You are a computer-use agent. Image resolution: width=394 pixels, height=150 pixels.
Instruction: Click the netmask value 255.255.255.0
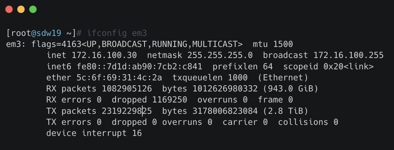pos(220,55)
